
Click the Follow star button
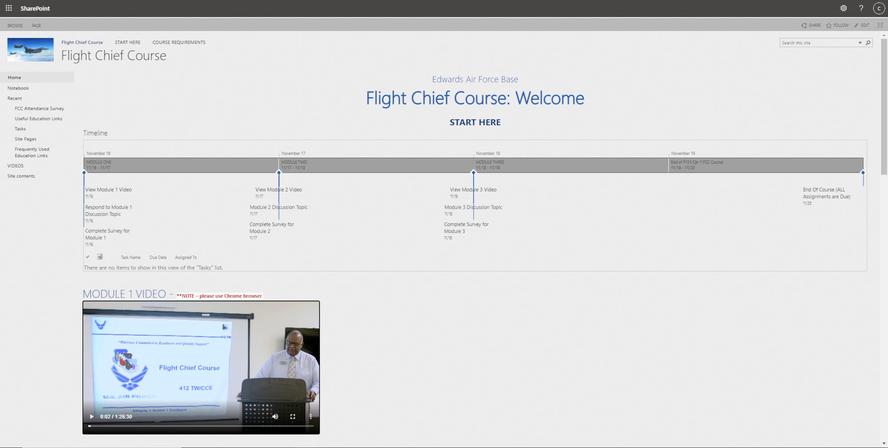[x=837, y=25]
